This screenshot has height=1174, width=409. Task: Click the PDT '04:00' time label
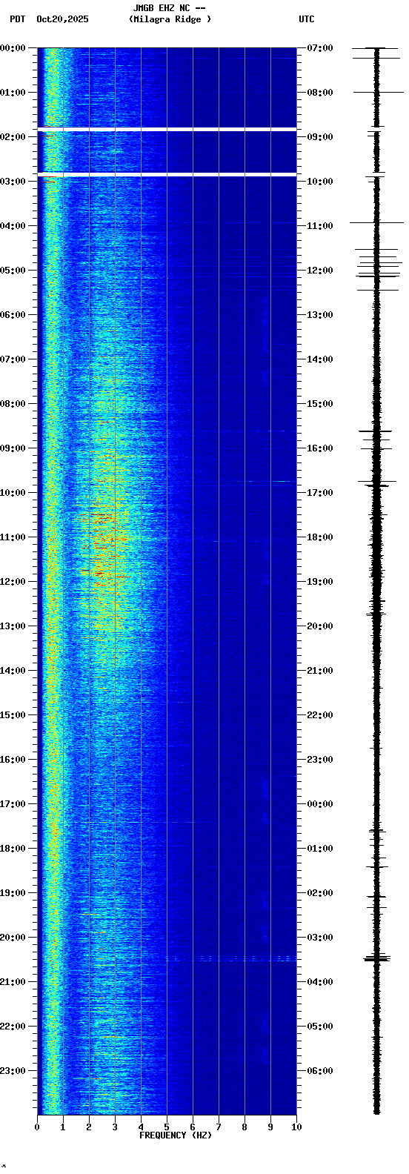[13, 226]
